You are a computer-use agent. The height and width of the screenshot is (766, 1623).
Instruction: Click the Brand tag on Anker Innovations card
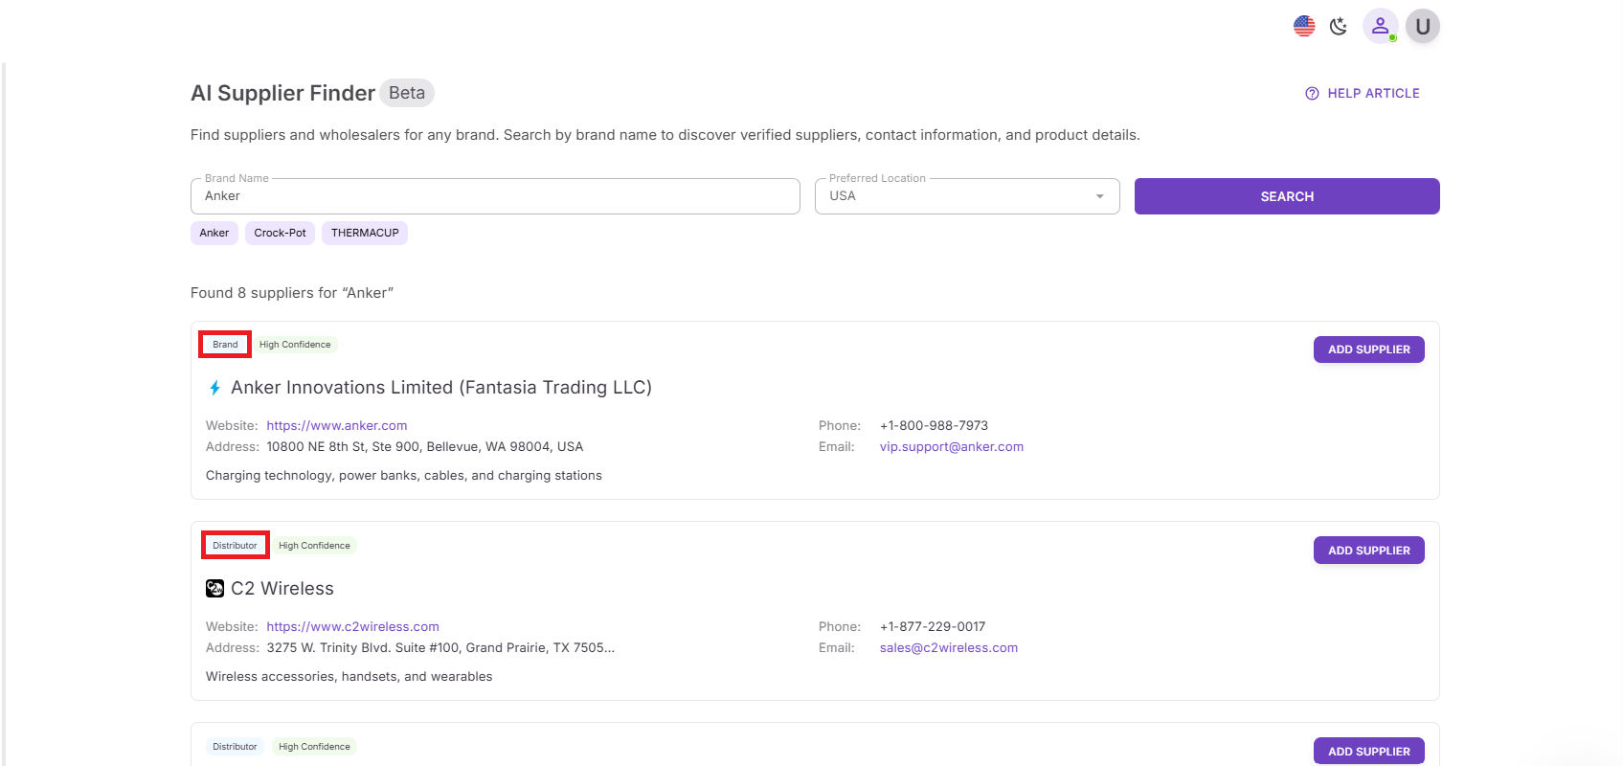[225, 345]
